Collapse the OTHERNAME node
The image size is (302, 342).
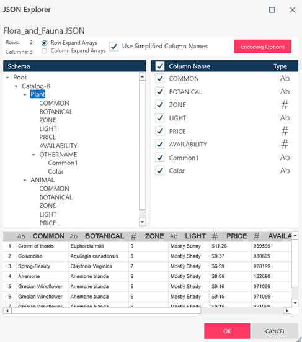pyautogui.click(x=33, y=155)
